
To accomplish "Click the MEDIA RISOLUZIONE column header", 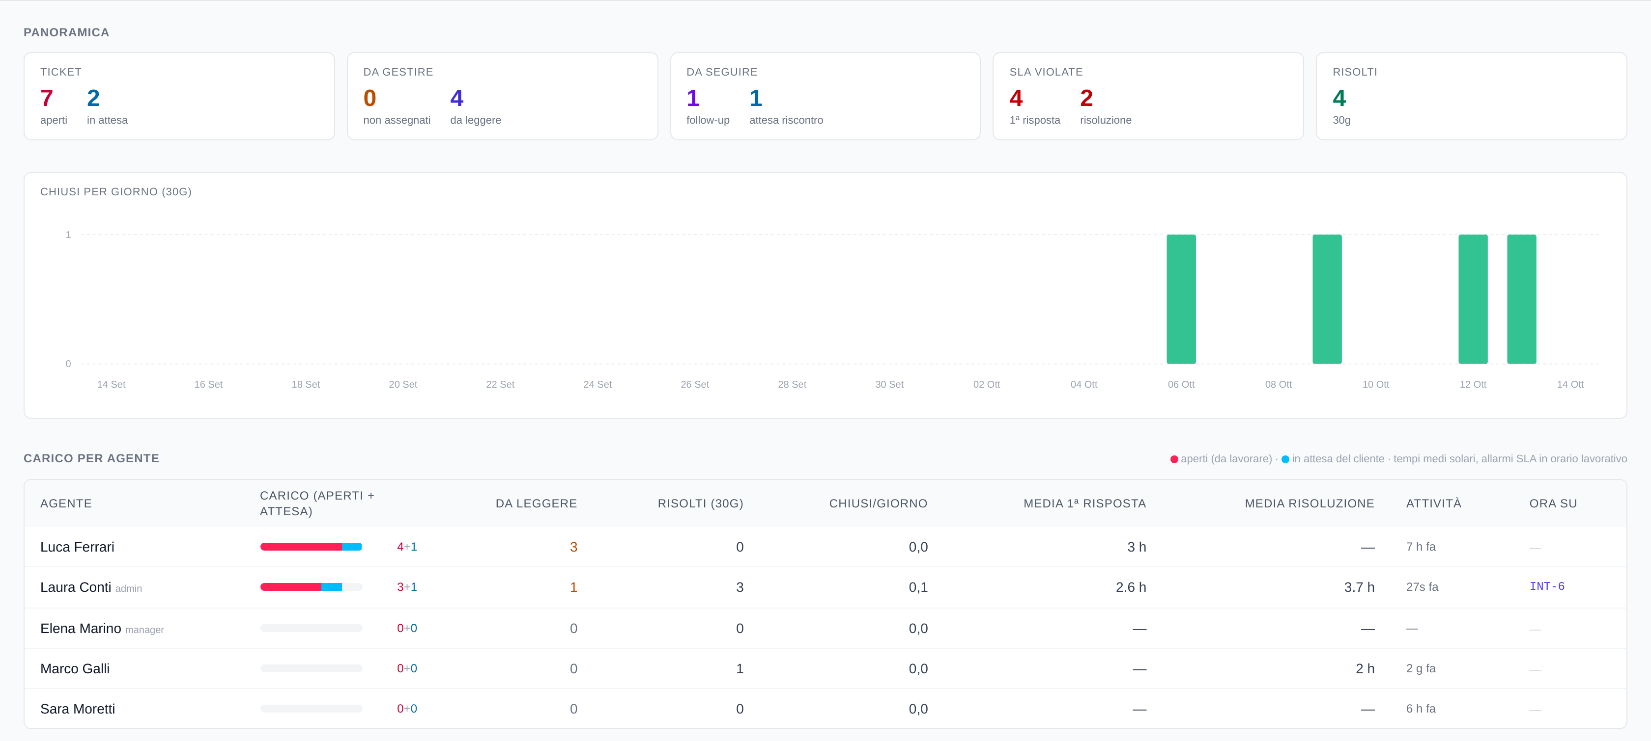I will tap(1309, 503).
